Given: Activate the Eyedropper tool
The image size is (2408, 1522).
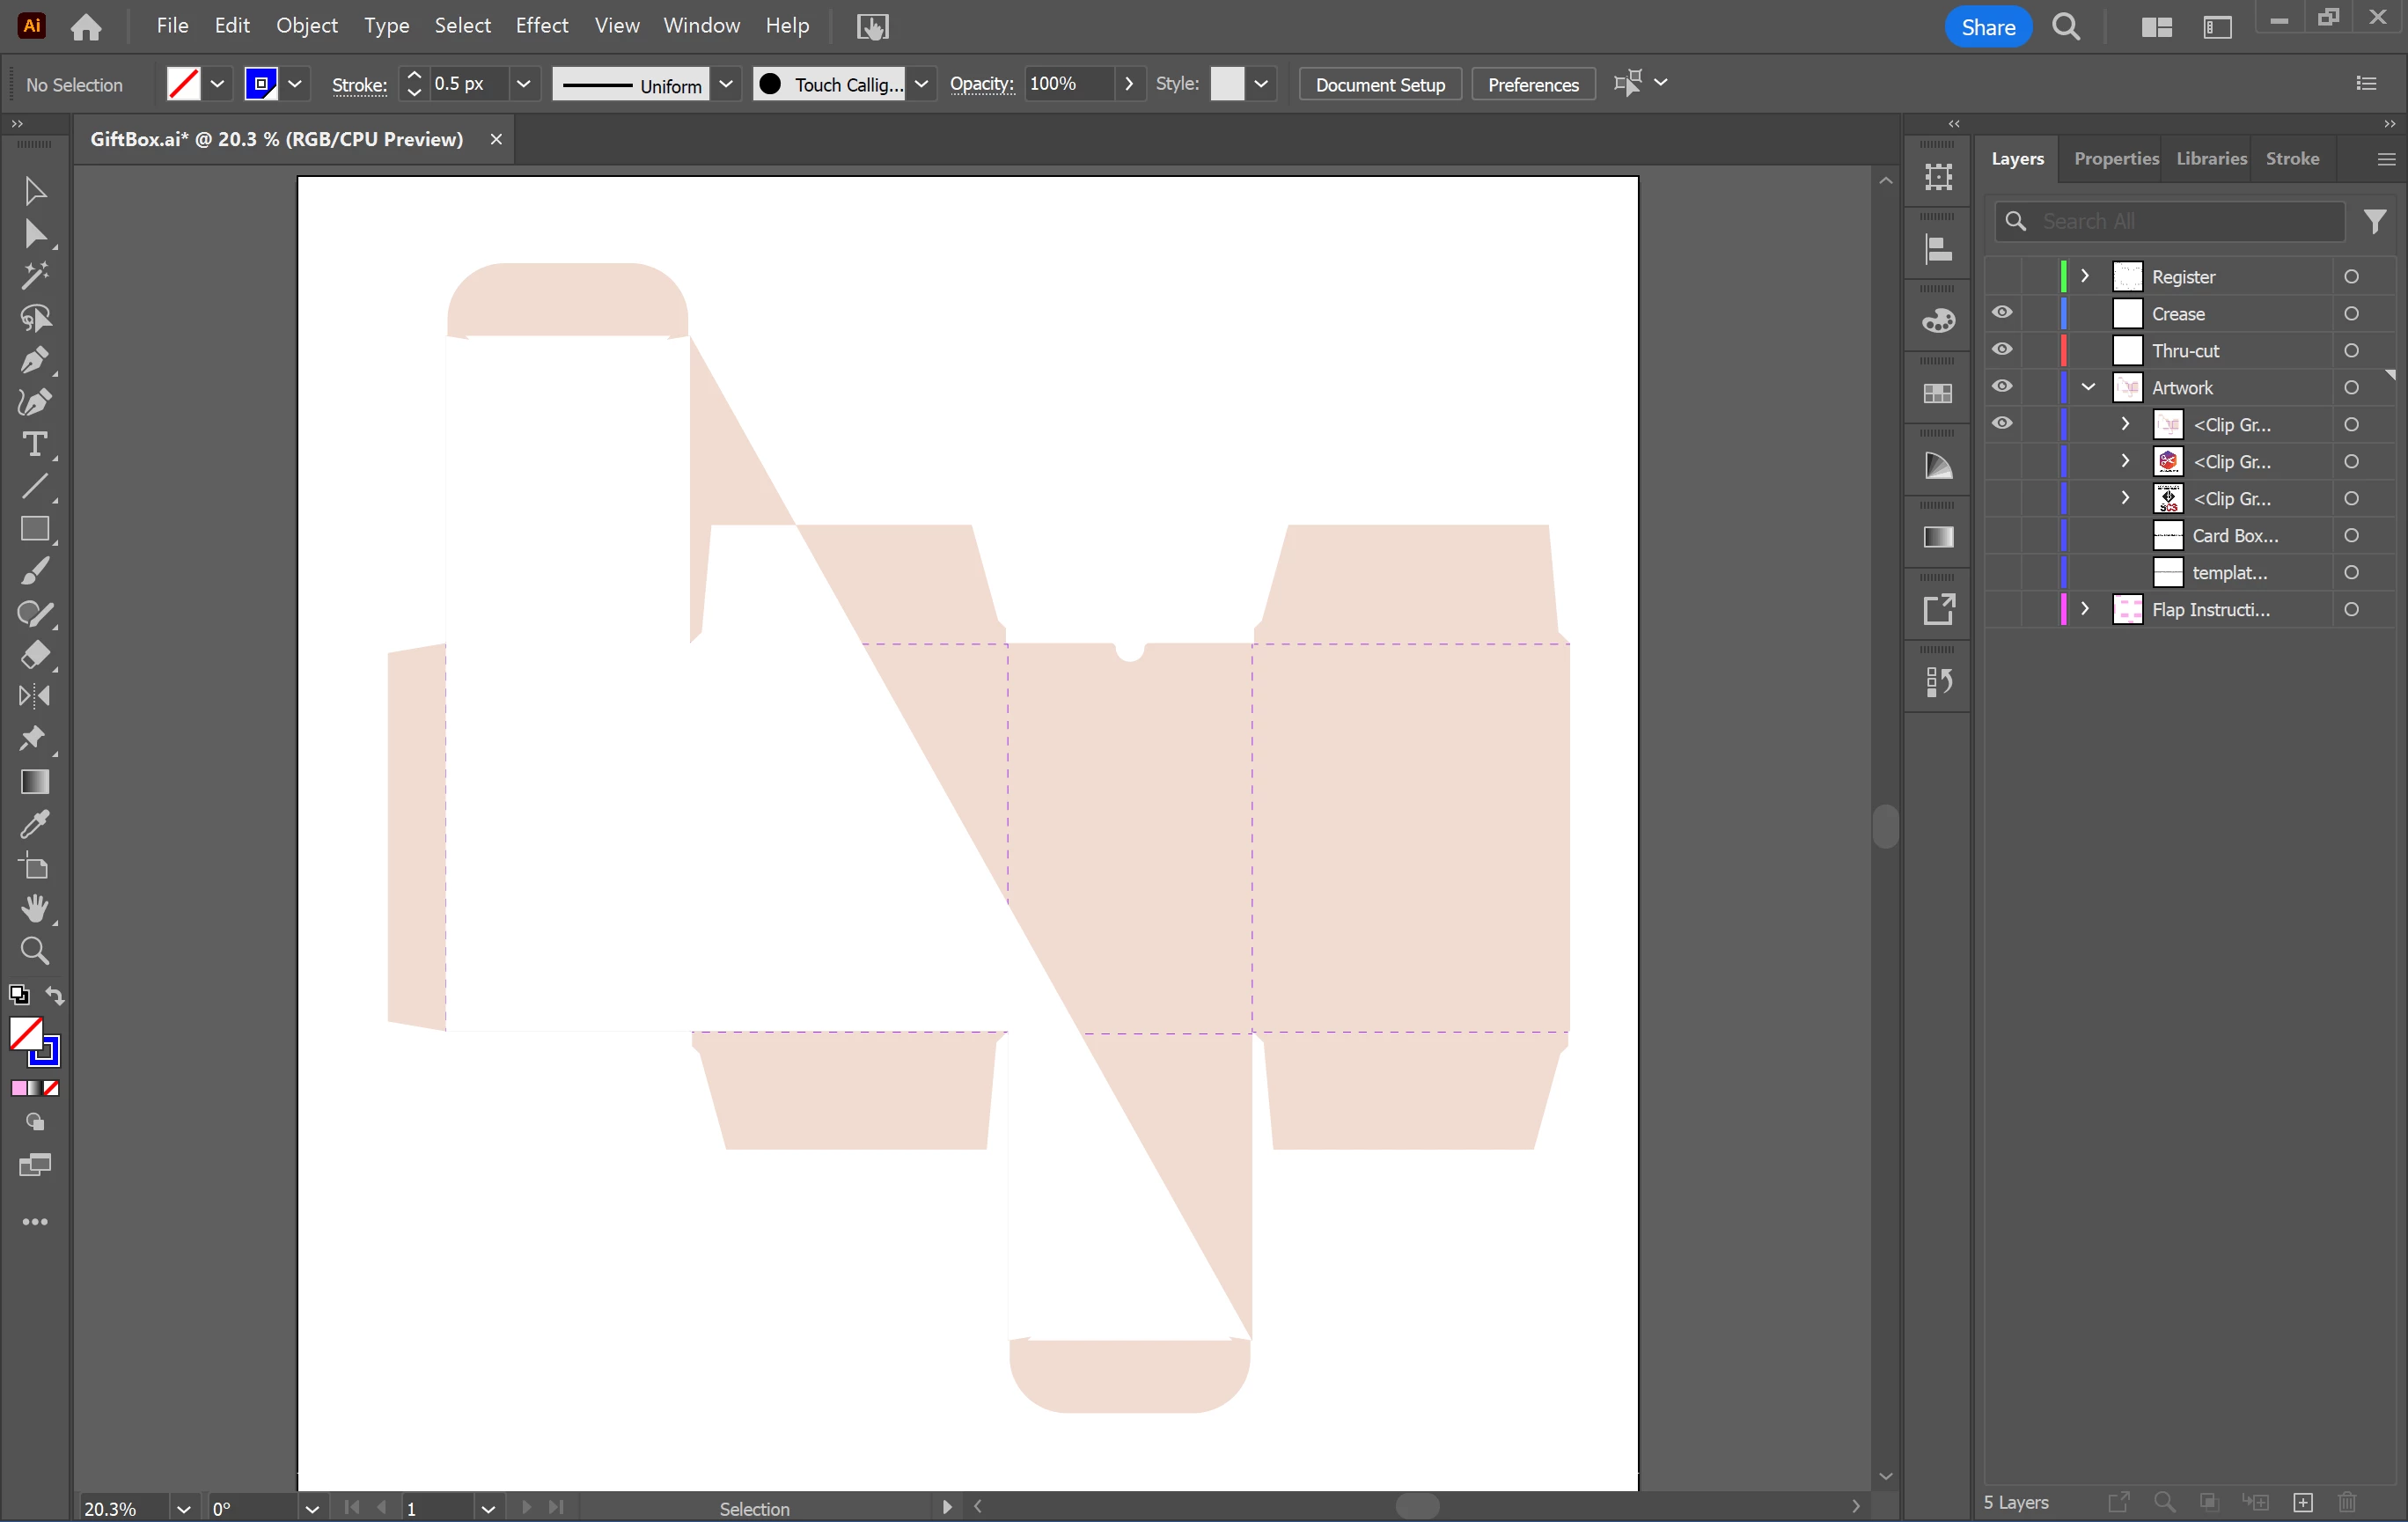Looking at the screenshot, I should pyautogui.click(x=34, y=824).
